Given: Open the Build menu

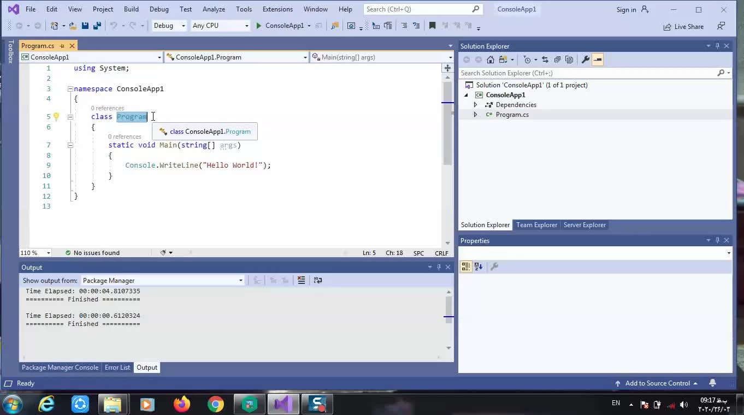Looking at the screenshot, I should (131, 9).
